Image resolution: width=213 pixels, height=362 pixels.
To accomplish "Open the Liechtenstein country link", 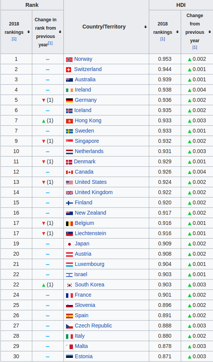I will pos(90,233).
